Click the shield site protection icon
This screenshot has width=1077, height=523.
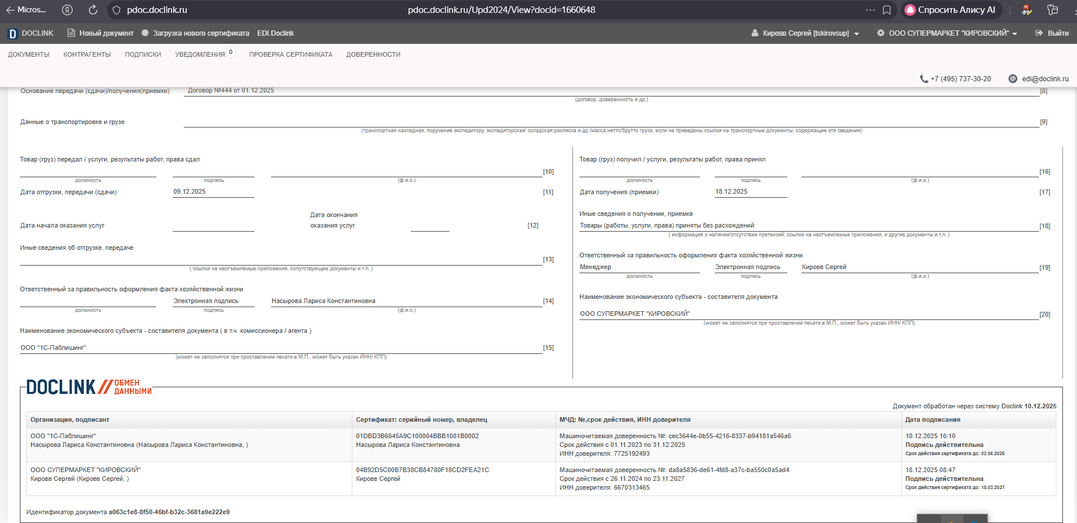tap(116, 10)
